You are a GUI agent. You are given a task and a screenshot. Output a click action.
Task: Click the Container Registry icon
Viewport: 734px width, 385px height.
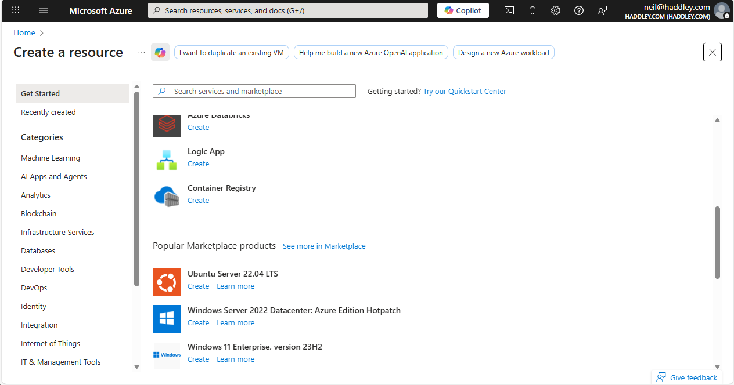[167, 196]
